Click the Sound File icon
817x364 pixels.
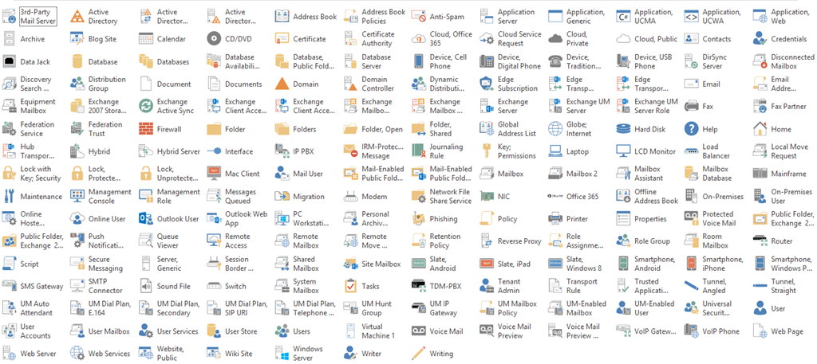pyautogui.click(x=146, y=286)
